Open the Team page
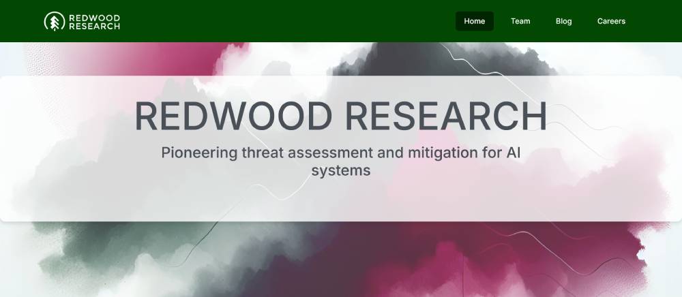682x297 pixels. 520,21
